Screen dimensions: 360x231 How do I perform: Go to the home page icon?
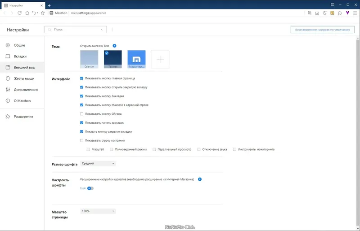pos(27,13)
